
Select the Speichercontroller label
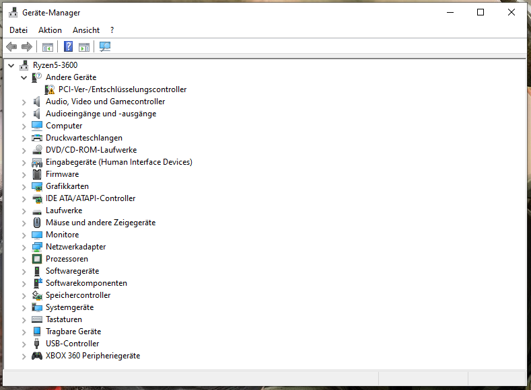(78, 295)
